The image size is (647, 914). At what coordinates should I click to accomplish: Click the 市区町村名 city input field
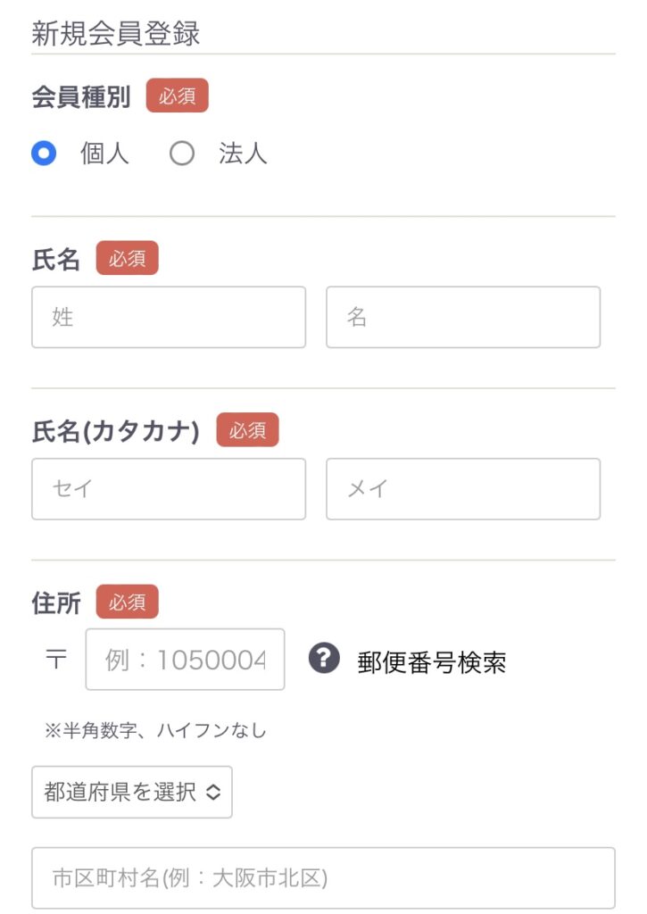pos(323,878)
